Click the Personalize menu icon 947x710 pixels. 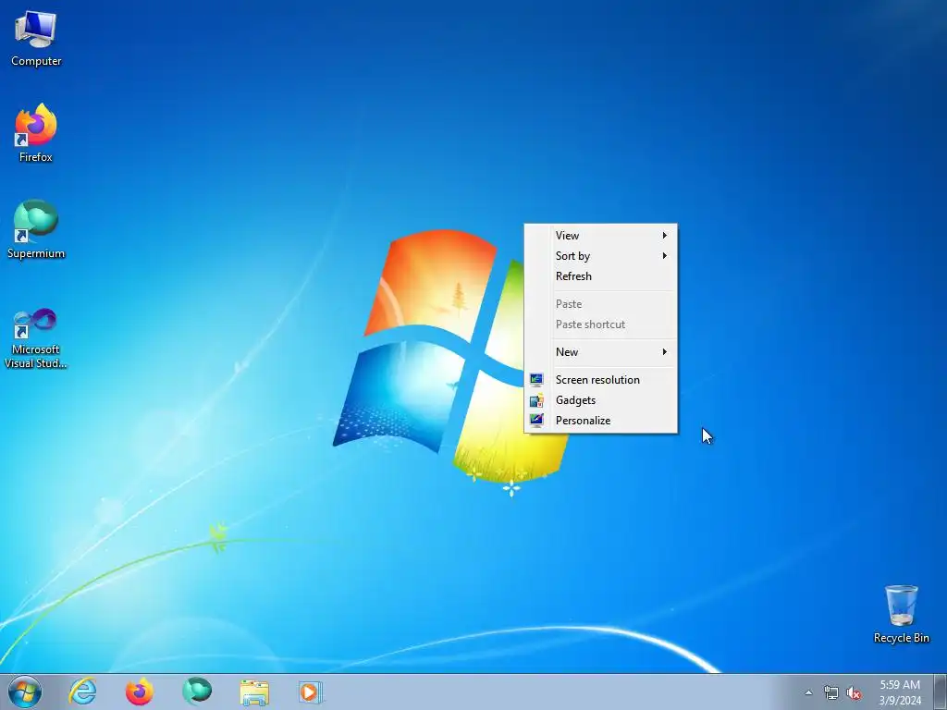click(536, 421)
